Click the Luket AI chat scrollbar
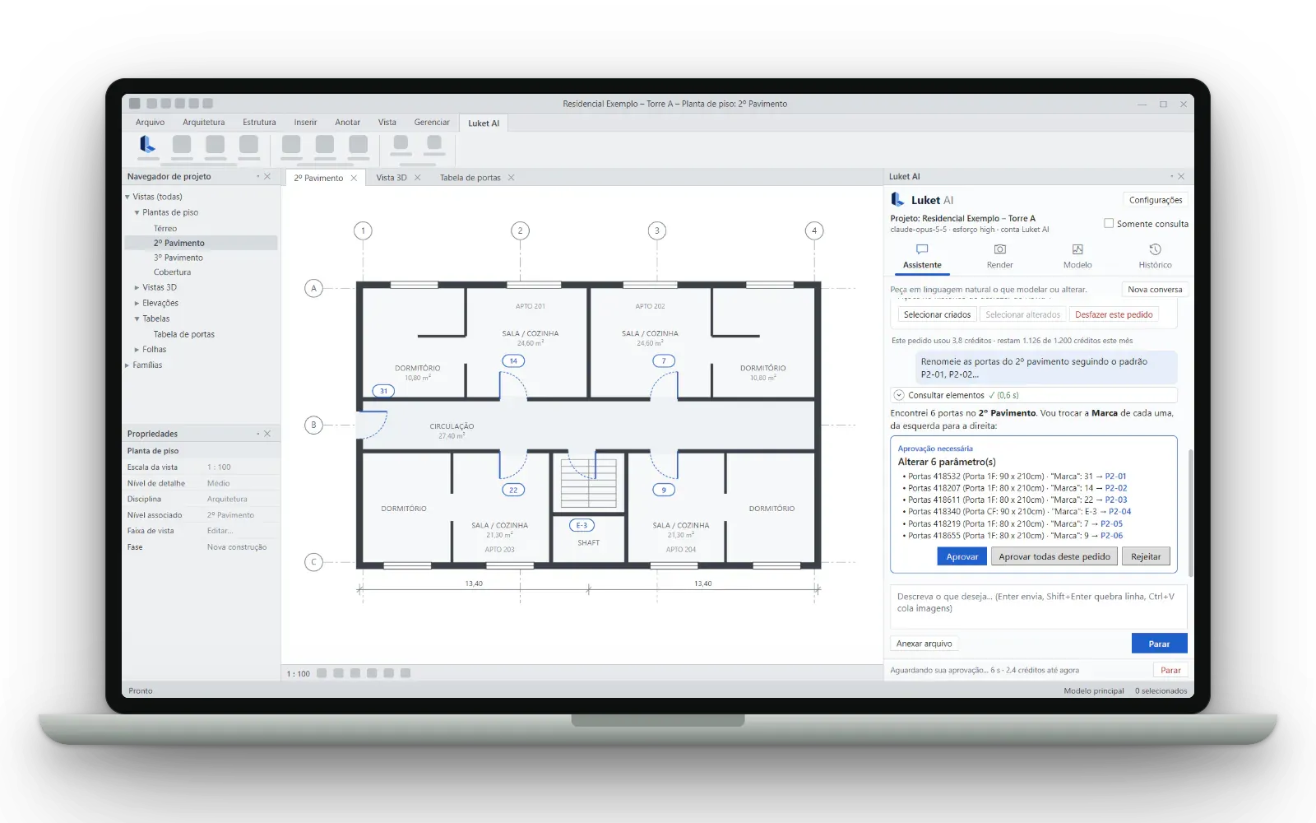Image resolution: width=1316 pixels, height=823 pixels. coord(1189,513)
